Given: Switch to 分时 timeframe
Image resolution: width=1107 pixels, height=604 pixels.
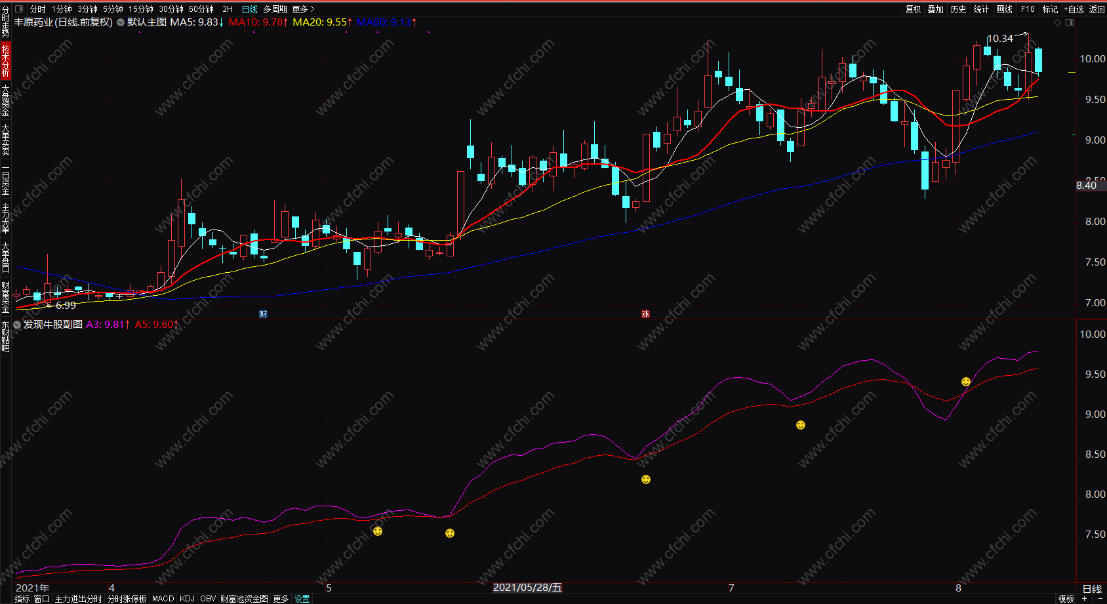Looking at the screenshot, I should tap(38, 9).
